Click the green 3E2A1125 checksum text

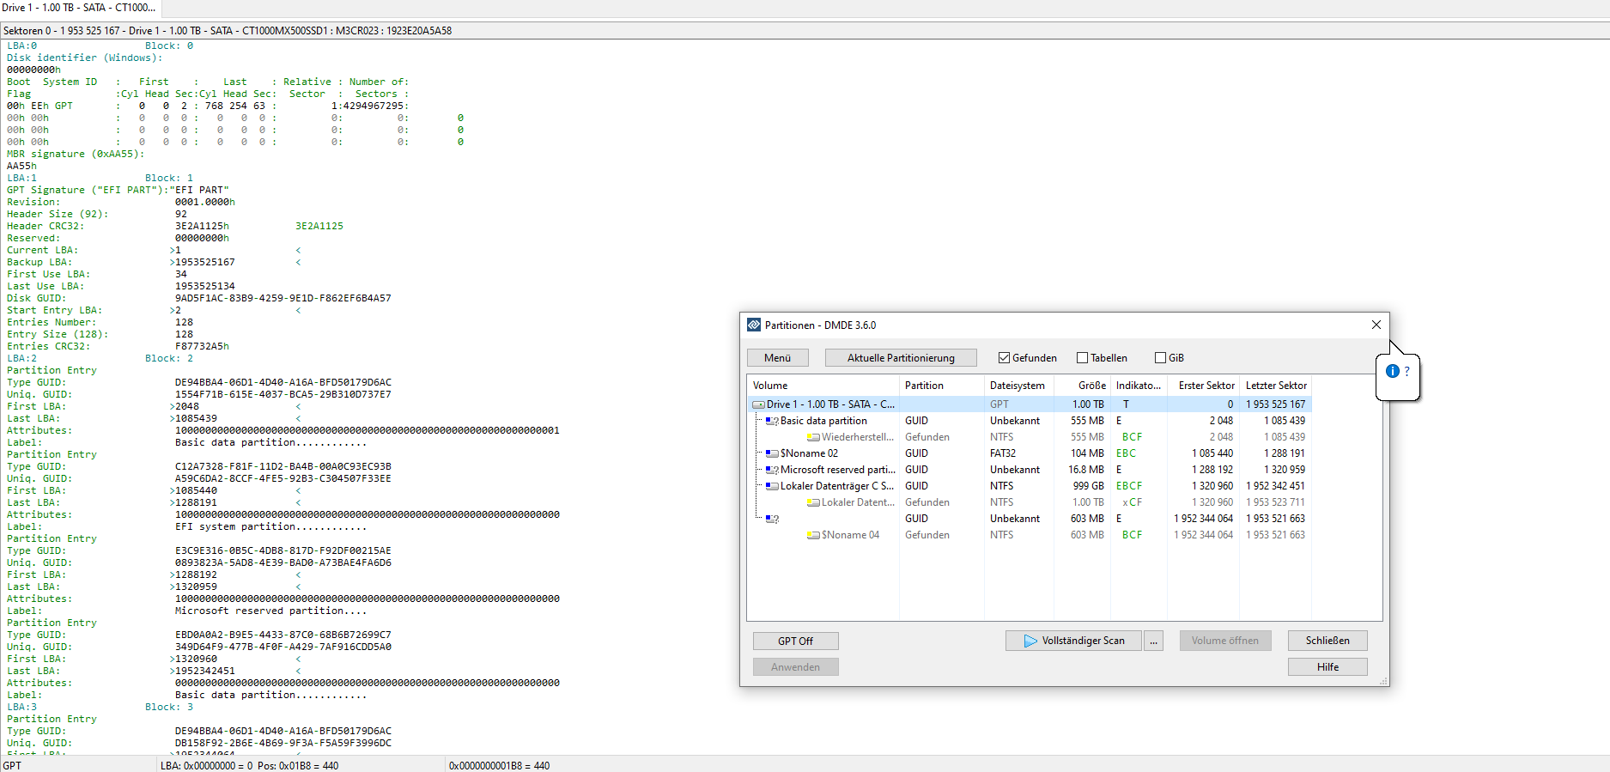coord(319,227)
